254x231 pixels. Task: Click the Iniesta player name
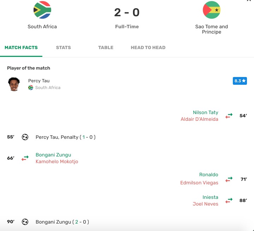[x=210, y=197]
